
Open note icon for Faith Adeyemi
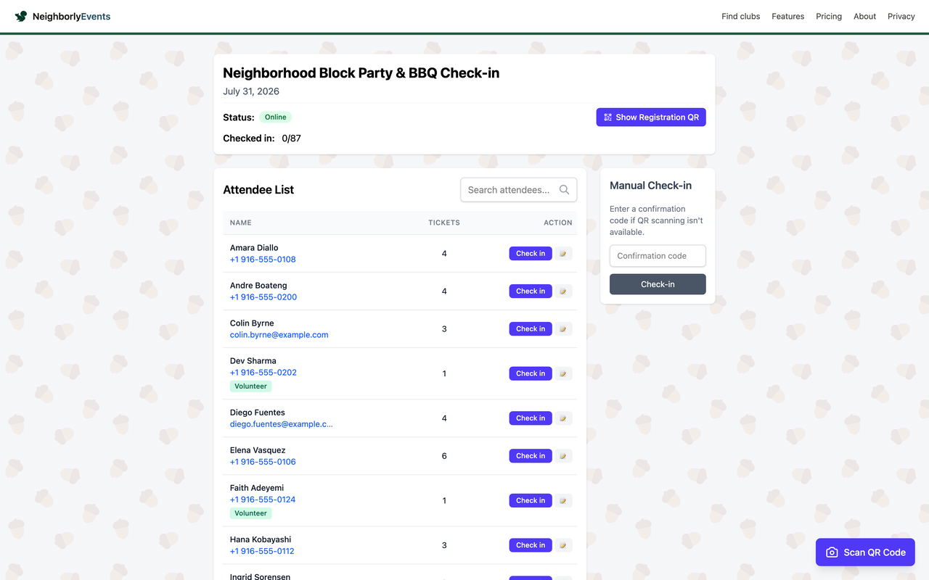[x=563, y=501]
